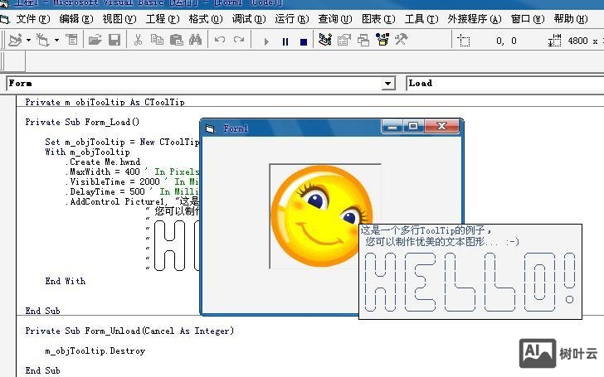Click the smiley face picture in Form1
604x377 pixels.
point(322,215)
